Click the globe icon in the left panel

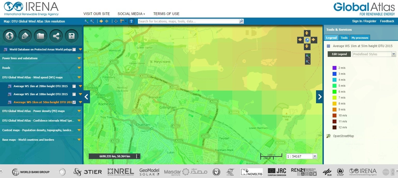click(10, 36)
